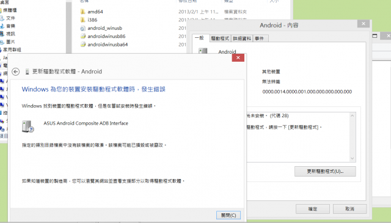Viewport: 391px width, 223px height.
Task: Click the back arrow in the driver update wizard
Action: pyautogui.click(x=15, y=72)
